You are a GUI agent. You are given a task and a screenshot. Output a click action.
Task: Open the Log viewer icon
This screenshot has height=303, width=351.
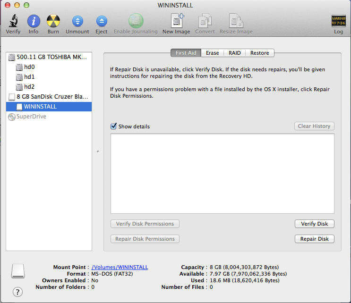pos(338,21)
